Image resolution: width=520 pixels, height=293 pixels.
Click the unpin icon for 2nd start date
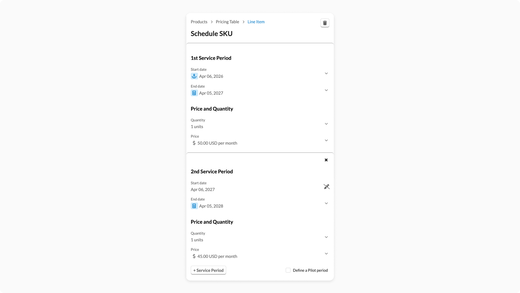pos(326,187)
